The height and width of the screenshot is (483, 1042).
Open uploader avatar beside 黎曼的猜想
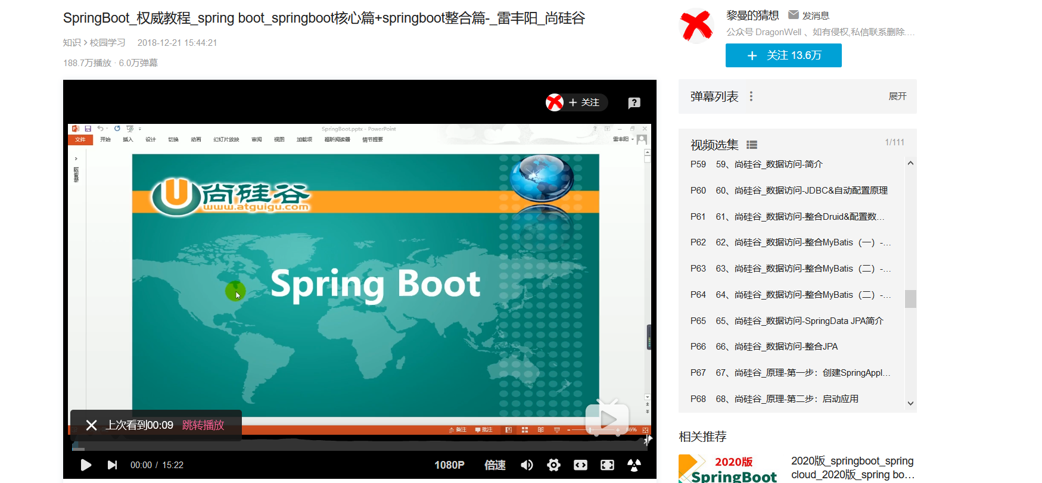pyautogui.click(x=696, y=26)
